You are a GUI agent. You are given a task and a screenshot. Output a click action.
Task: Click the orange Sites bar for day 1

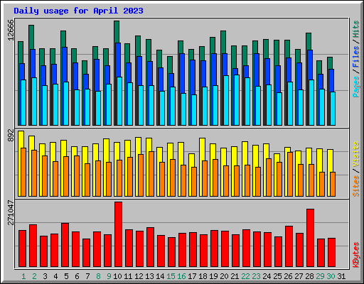(x=23, y=172)
